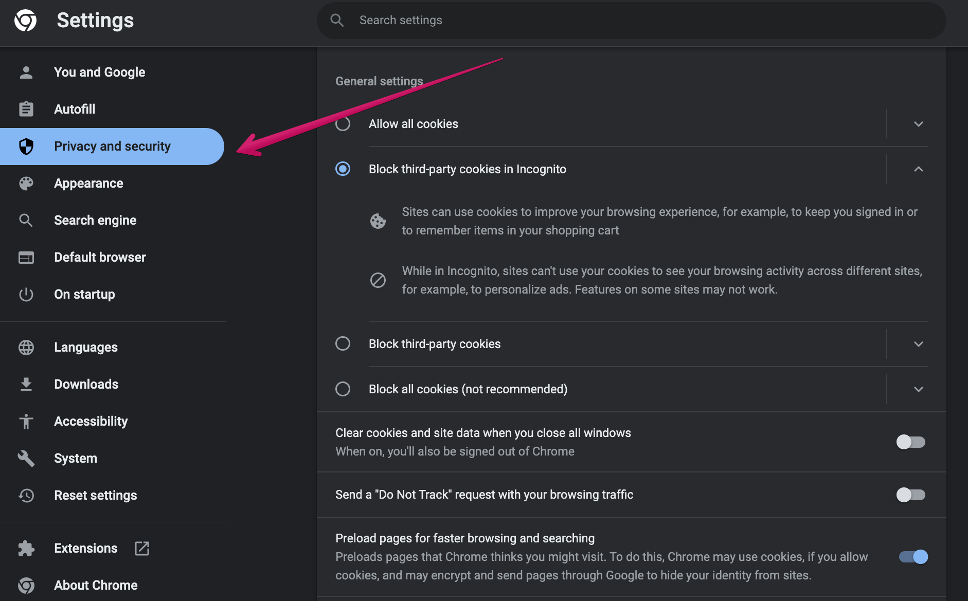Select Block all cookies (not recommended) radio
The width and height of the screenshot is (968, 601).
[343, 389]
